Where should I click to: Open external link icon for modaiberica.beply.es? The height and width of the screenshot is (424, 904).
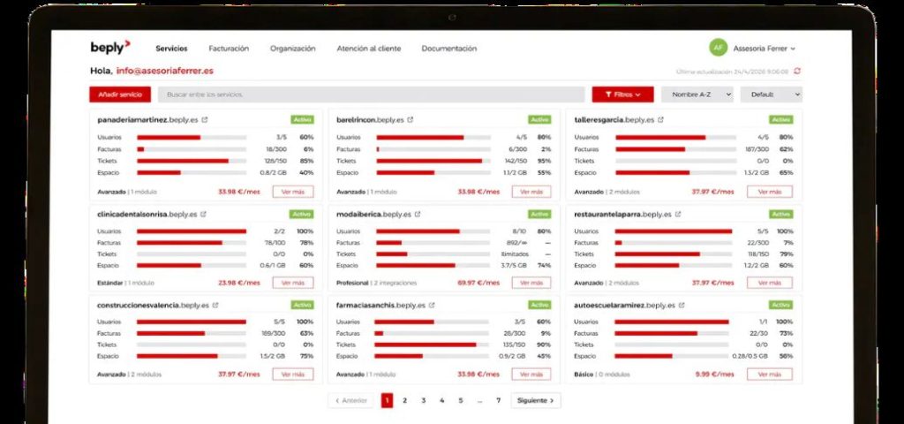pos(418,214)
